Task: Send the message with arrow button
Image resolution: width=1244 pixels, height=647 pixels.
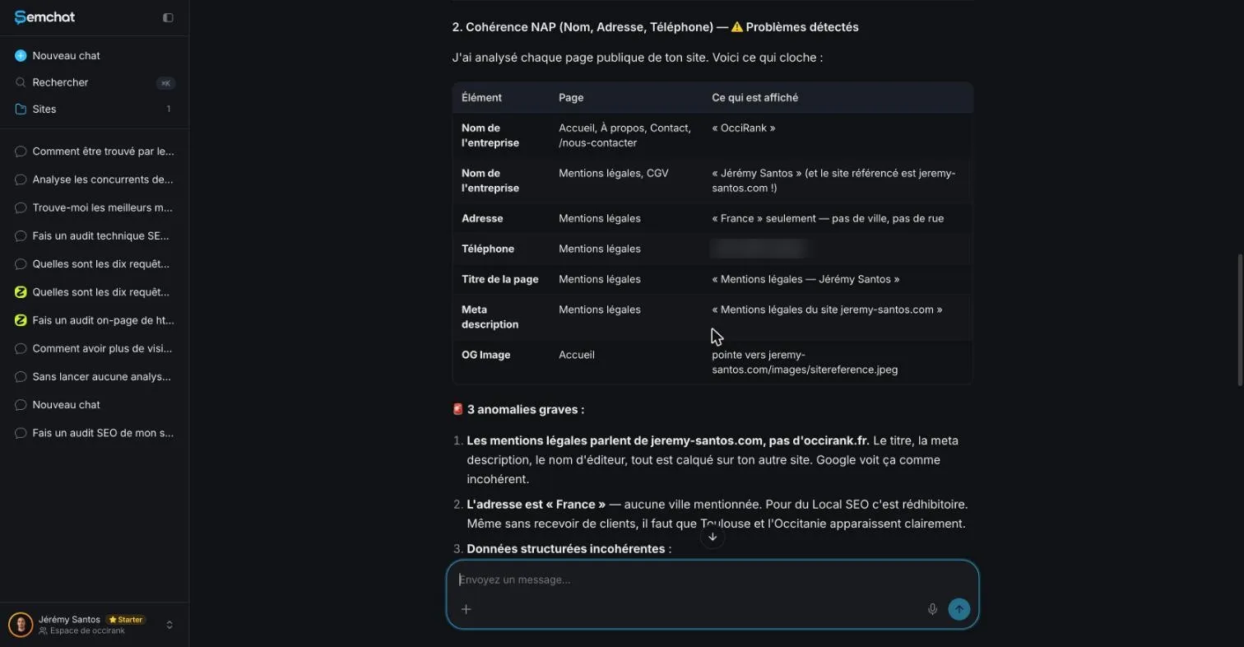Action: click(959, 609)
